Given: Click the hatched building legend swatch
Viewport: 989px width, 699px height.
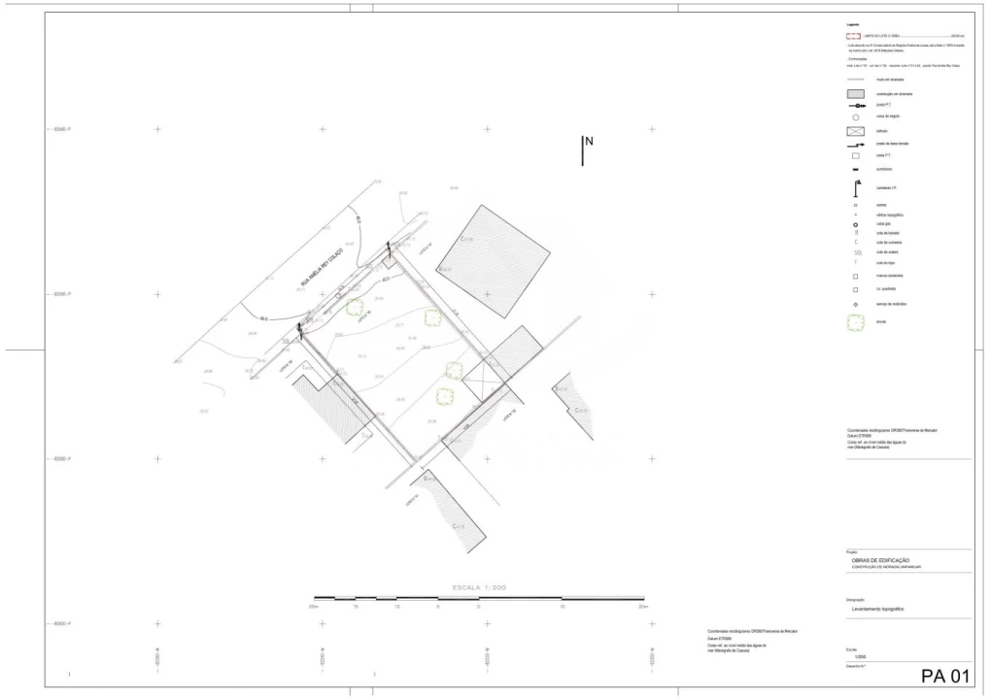Looking at the screenshot, I should [x=855, y=94].
